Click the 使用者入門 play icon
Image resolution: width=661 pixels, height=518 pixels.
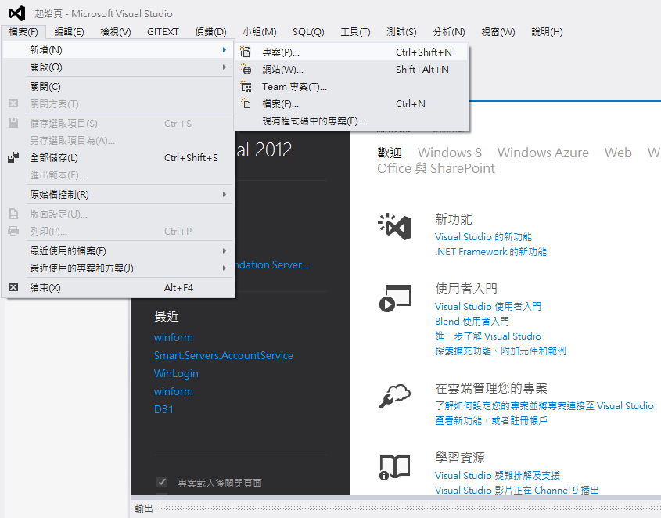click(x=394, y=298)
